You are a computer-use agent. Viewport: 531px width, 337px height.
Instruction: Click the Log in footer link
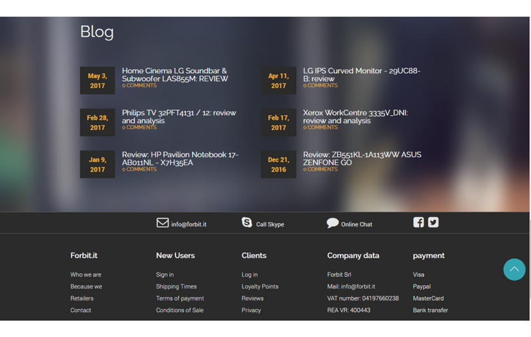tap(250, 275)
